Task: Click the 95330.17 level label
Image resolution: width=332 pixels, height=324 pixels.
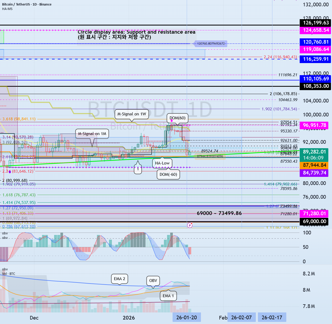Action: [x=289, y=131]
